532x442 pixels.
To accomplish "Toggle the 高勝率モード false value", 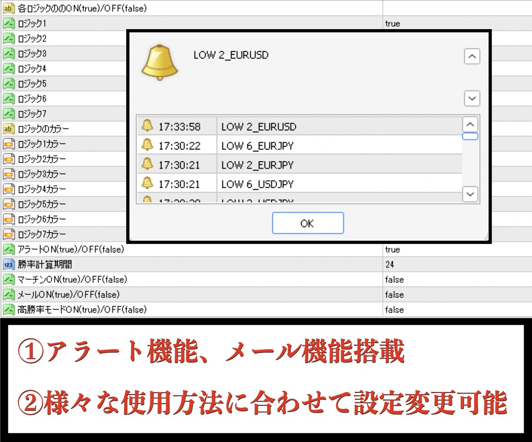I will click(x=395, y=310).
